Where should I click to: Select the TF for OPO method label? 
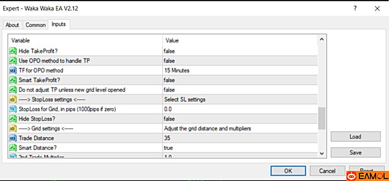tap(41, 70)
